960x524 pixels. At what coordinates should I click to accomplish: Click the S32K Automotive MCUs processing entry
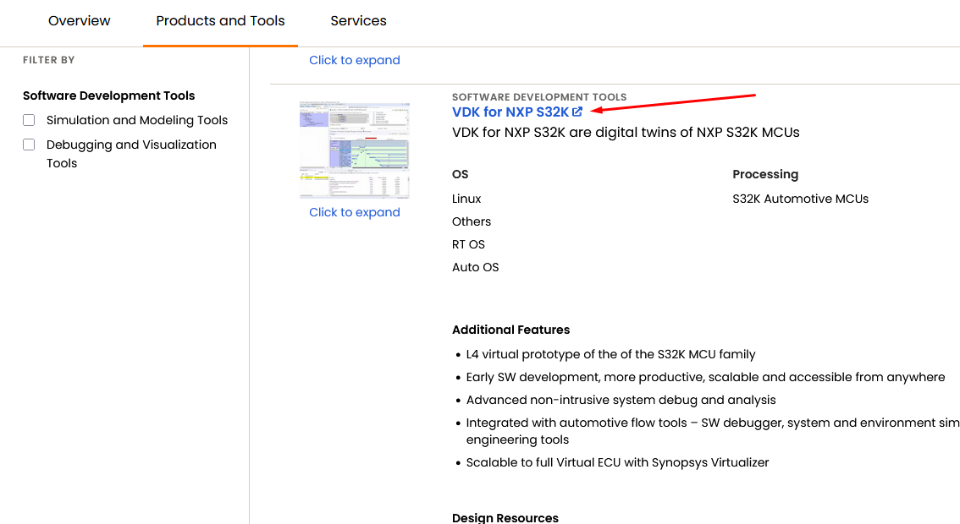pyautogui.click(x=800, y=199)
